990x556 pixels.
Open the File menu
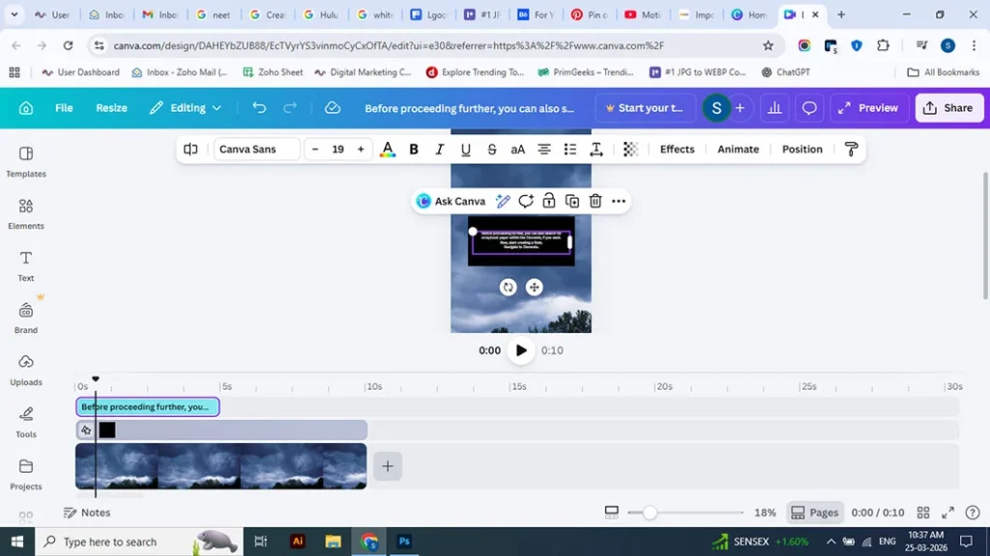click(63, 107)
